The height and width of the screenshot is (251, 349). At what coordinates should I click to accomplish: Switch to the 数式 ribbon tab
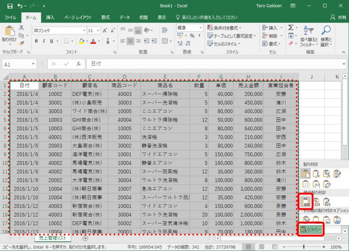(106, 17)
